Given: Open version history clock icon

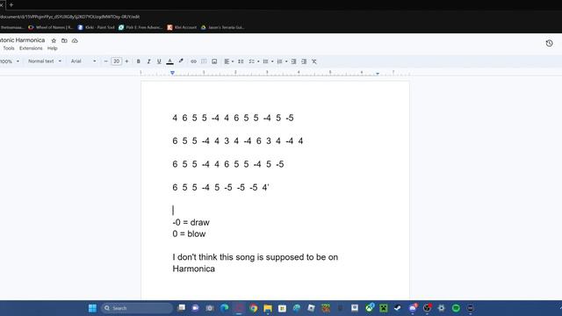Looking at the screenshot, I should pos(549,43).
